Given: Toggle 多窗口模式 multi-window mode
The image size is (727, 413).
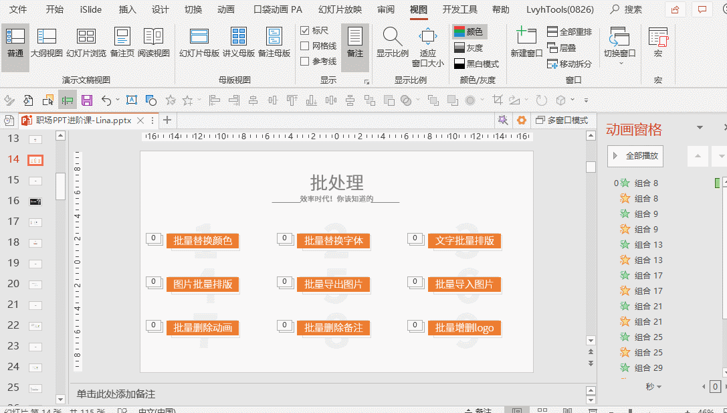Looking at the screenshot, I should point(562,120).
